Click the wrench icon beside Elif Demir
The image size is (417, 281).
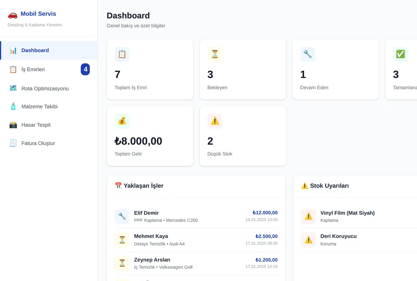pyautogui.click(x=122, y=217)
